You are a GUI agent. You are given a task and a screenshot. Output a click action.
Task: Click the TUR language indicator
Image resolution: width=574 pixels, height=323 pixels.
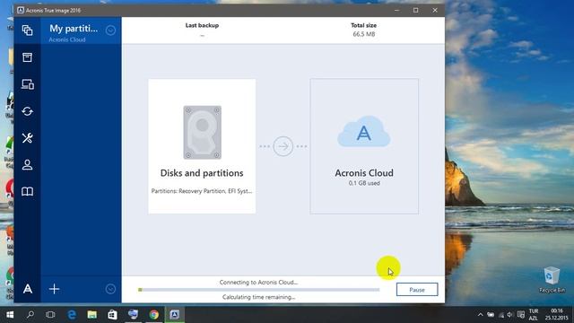[x=534, y=311]
